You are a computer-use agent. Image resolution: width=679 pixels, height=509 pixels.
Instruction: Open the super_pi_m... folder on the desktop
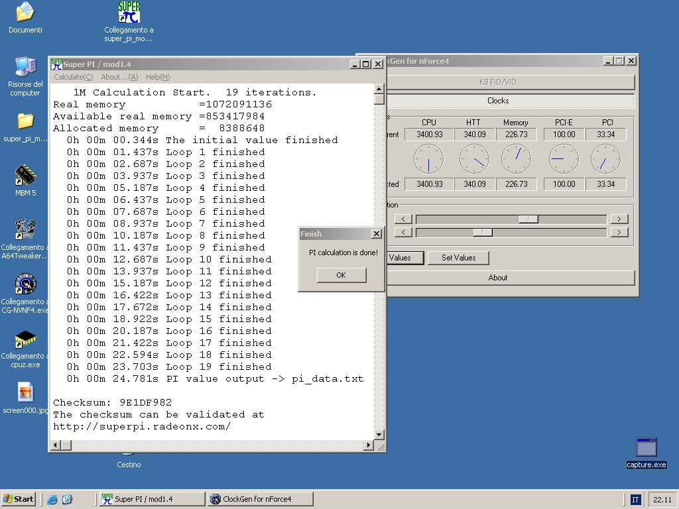coord(25,121)
